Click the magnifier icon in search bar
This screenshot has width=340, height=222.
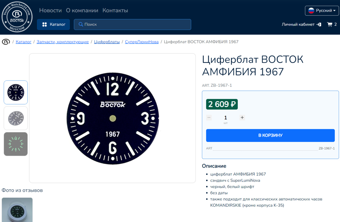81,24
